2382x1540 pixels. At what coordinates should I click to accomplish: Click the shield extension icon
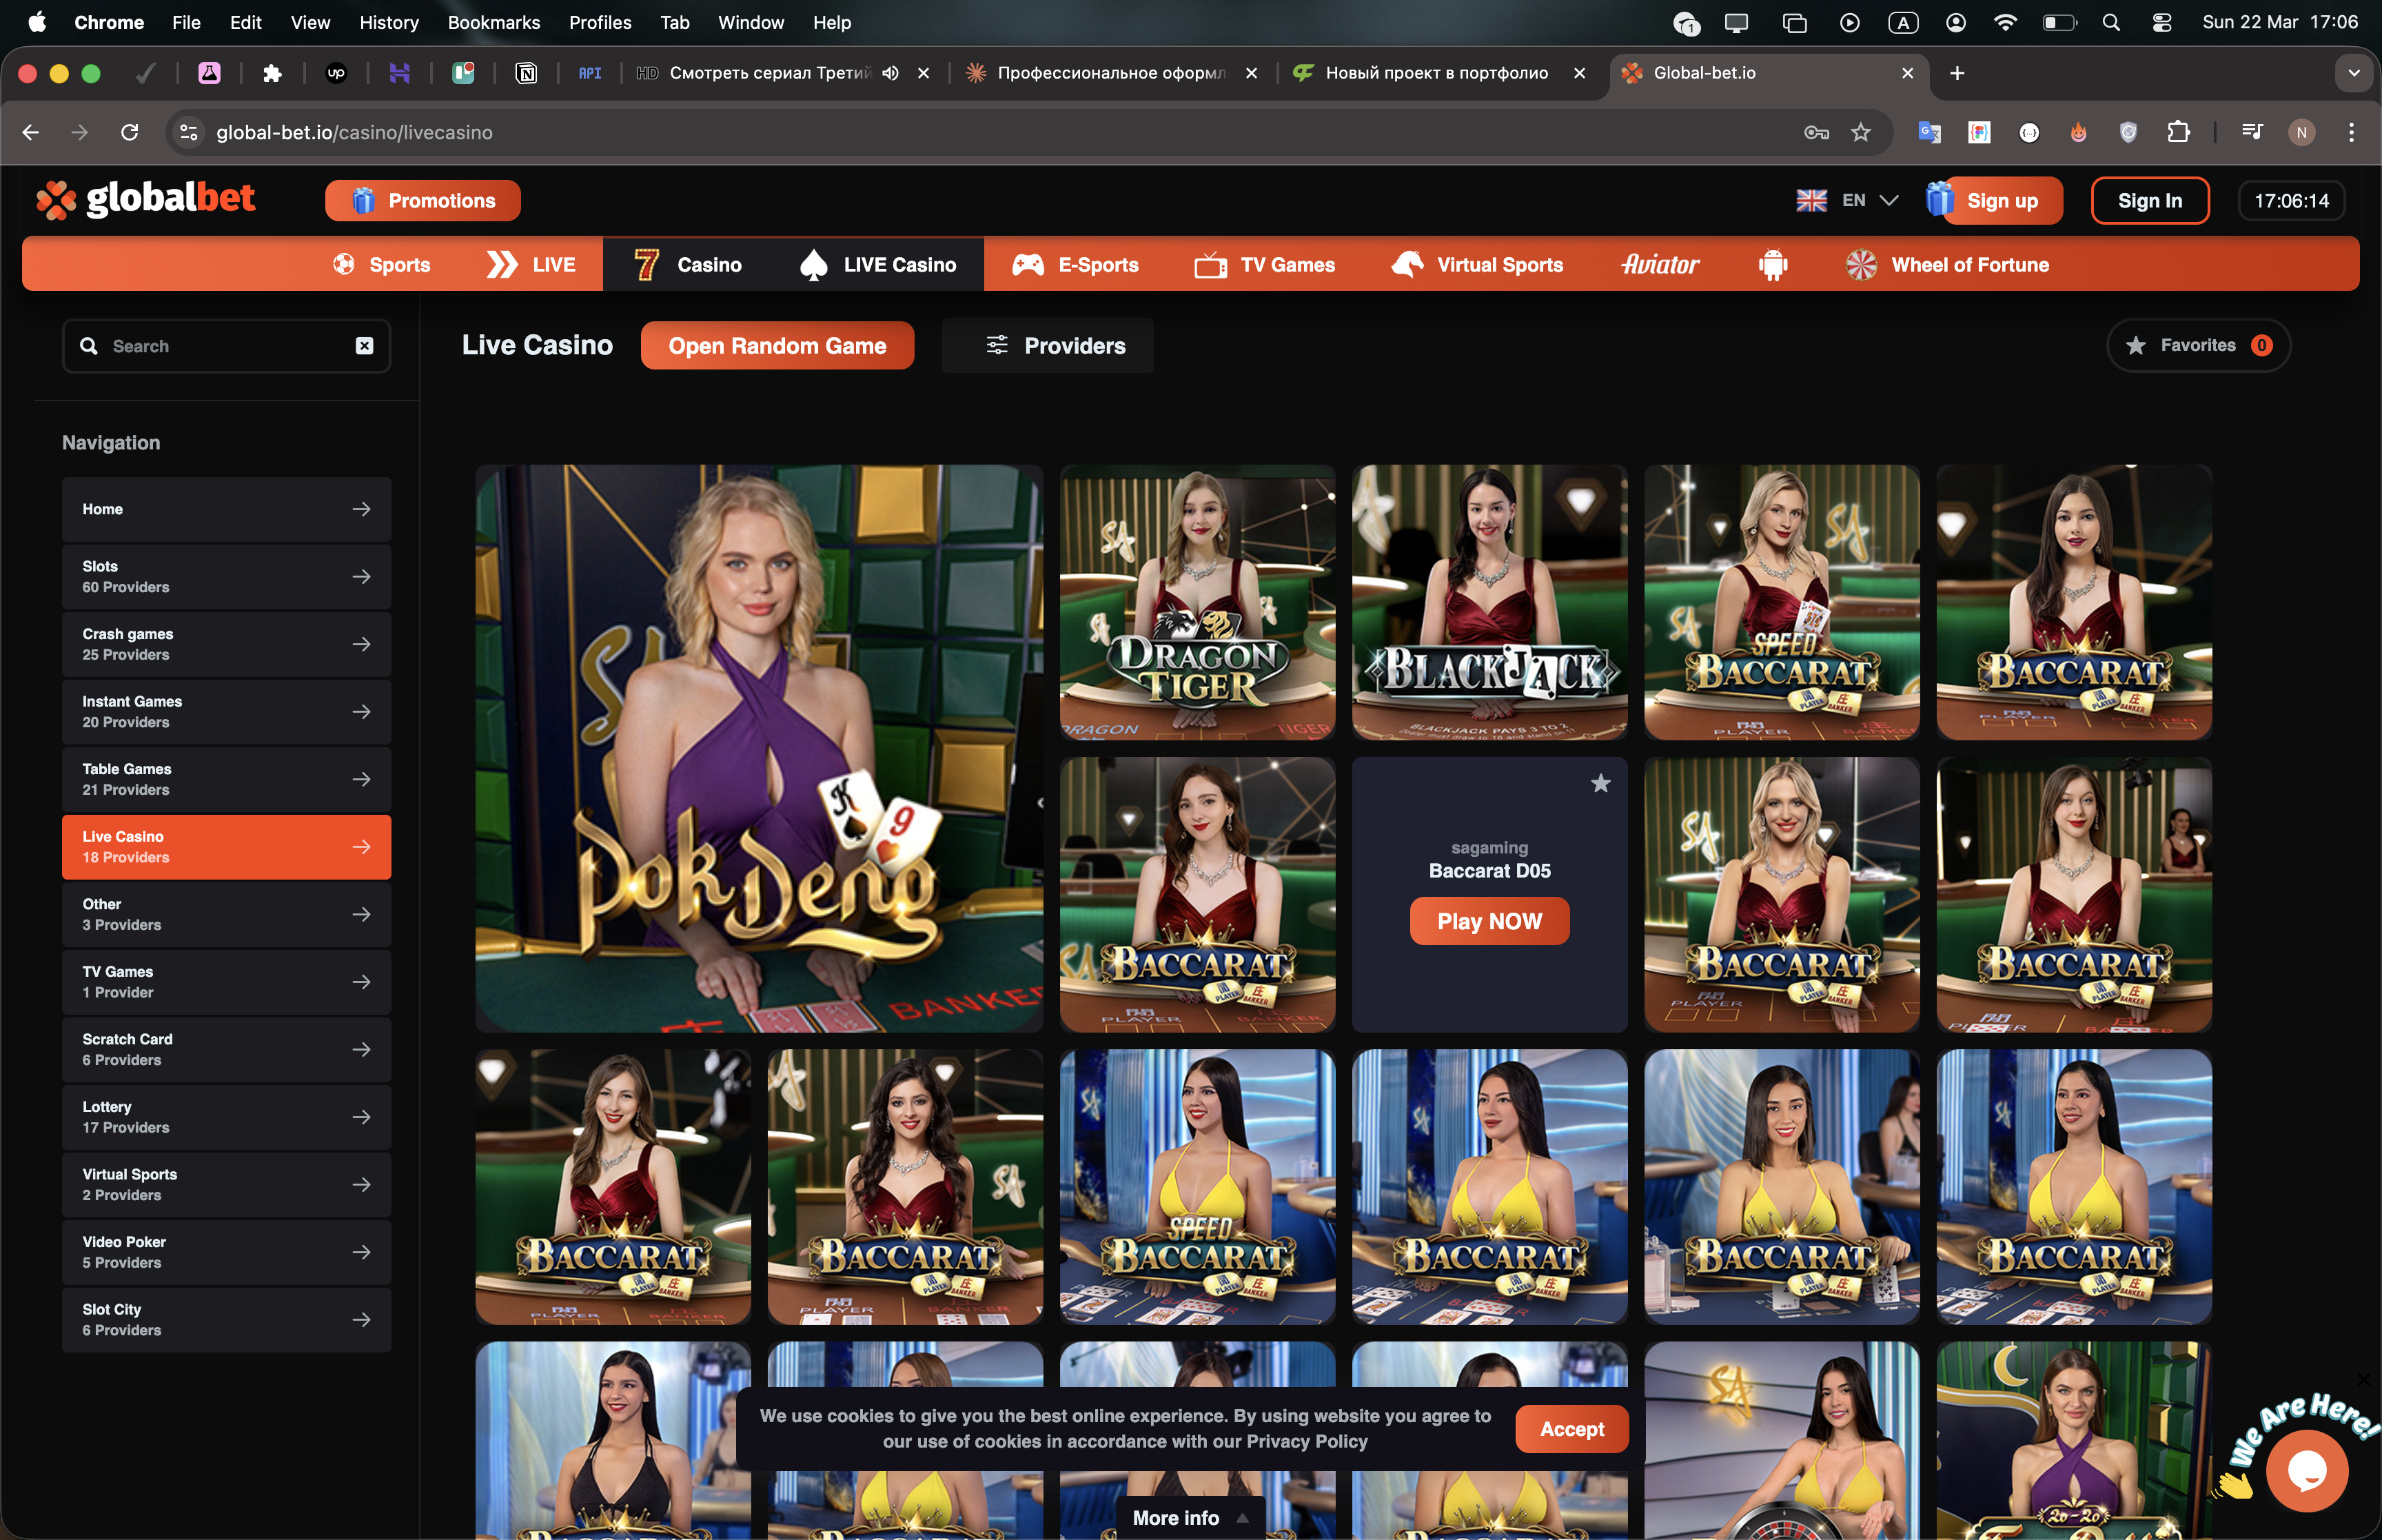pyautogui.click(x=2128, y=132)
